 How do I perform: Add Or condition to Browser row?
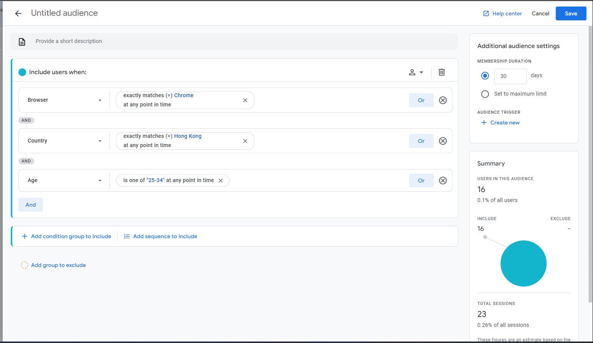click(x=421, y=100)
